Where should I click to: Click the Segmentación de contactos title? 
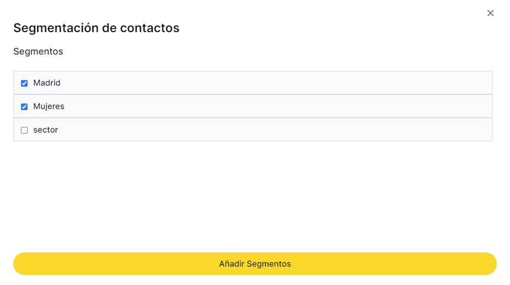pyautogui.click(x=96, y=28)
